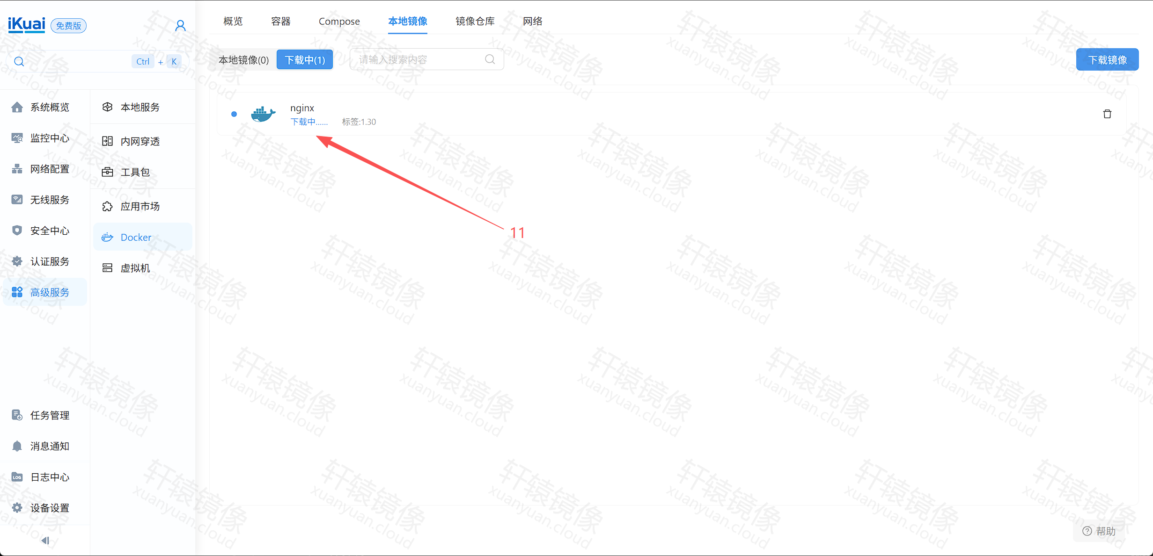The width and height of the screenshot is (1153, 556).
Task: Click the image search magnifier icon
Action: click(x=490, y=59)
